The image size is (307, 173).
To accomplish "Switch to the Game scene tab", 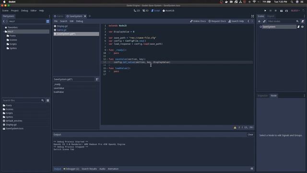I will pos(59,16).
